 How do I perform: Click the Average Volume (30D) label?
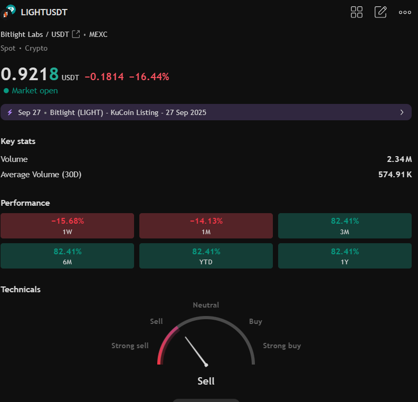coord(41,175)
